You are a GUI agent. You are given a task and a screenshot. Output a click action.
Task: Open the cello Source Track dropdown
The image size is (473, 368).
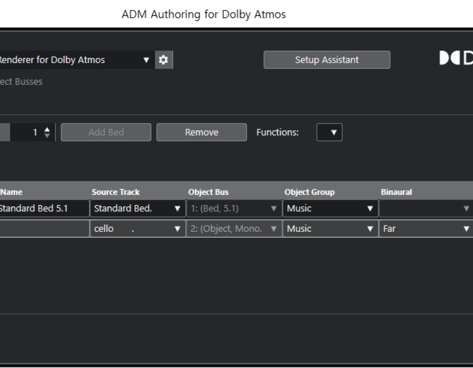pyautogui.click(x=138, y=229)
